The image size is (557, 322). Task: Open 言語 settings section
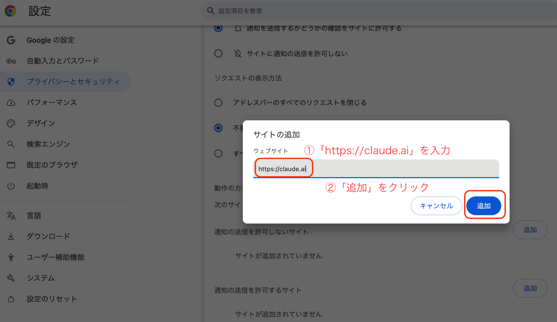pyautogui.click(x=34, y=215)
